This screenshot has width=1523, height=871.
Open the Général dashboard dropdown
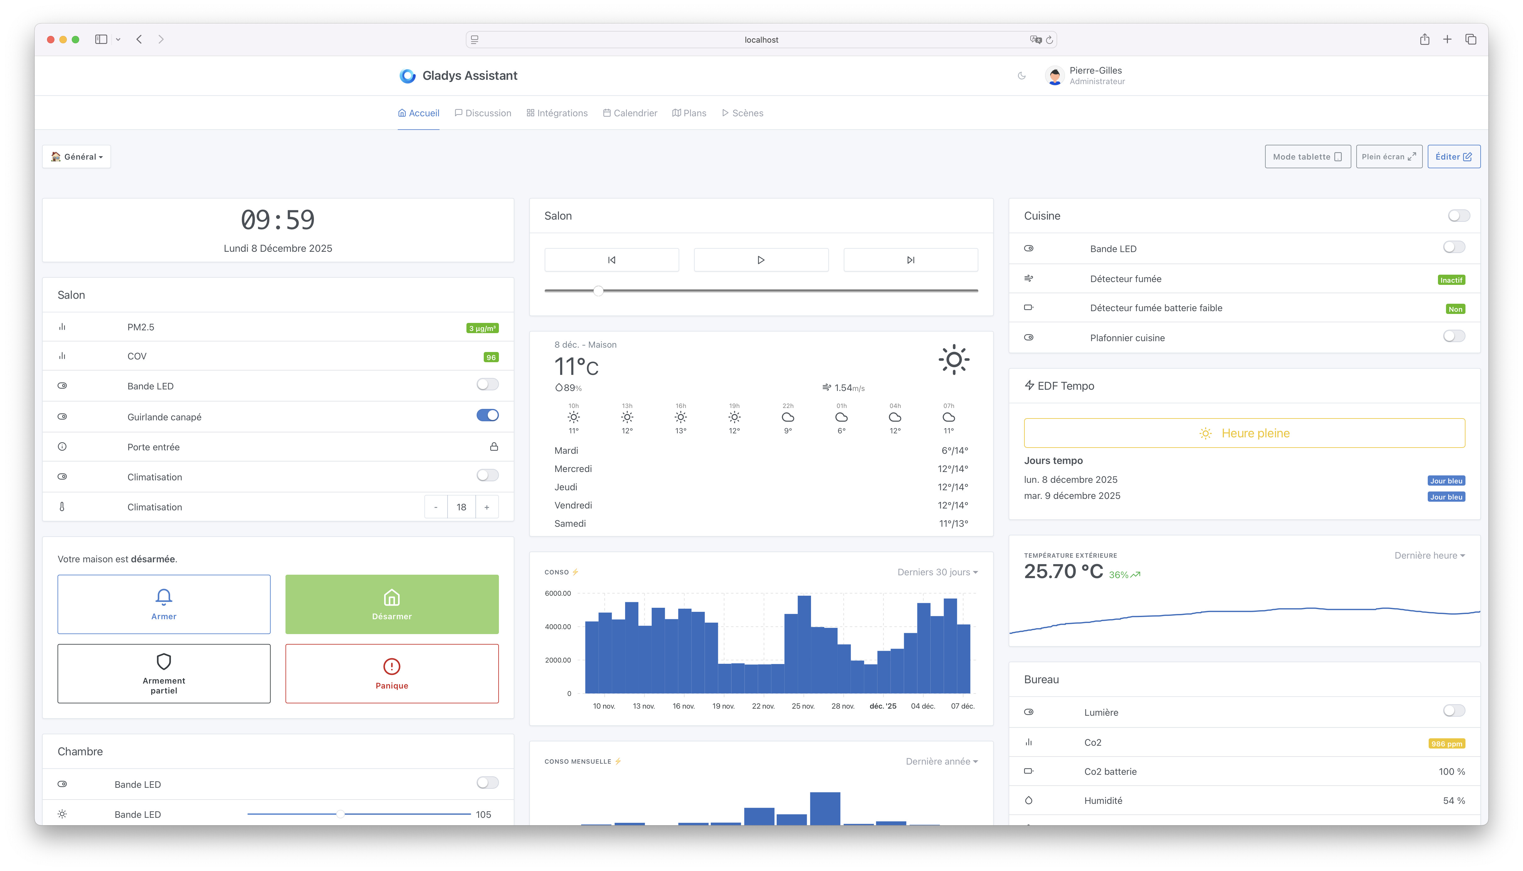[x=77, y=157]
